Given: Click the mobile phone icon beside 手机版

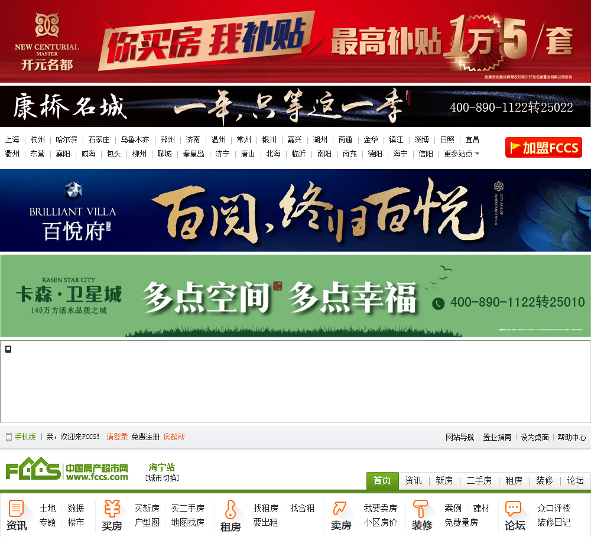Looking at the screenshot, I should click(x=9, y=437).
